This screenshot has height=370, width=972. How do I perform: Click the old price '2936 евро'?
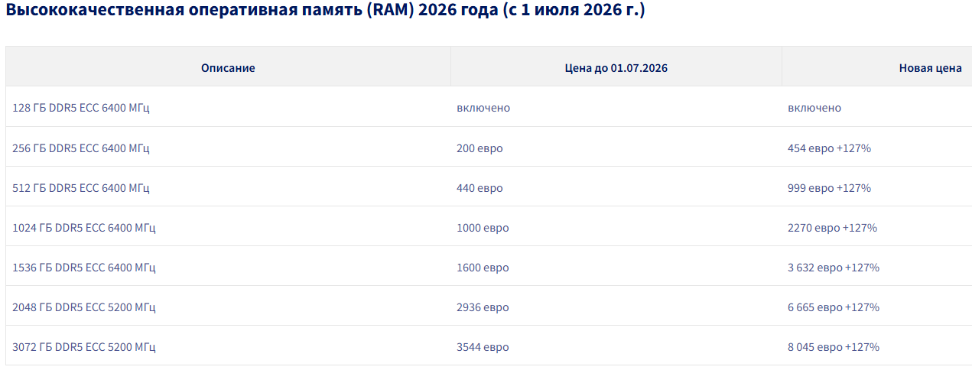pos(483,307)
